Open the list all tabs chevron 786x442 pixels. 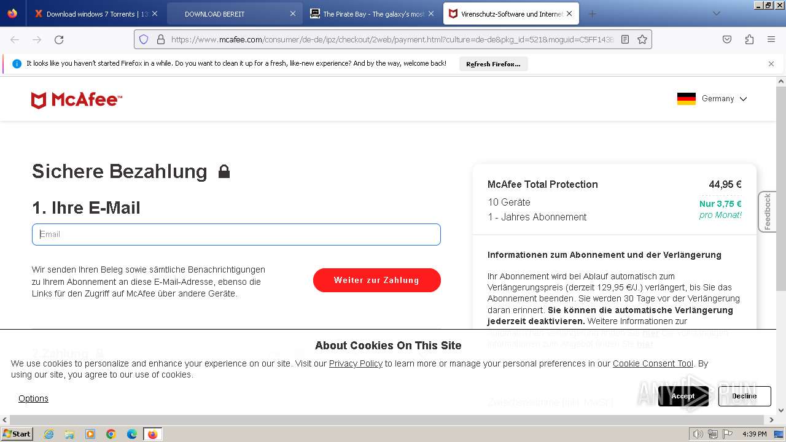point(716,14)
